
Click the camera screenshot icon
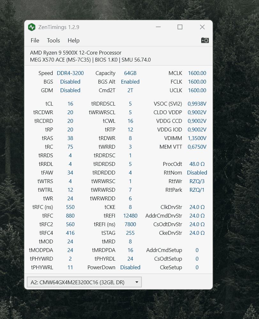(x=205, y=40)
